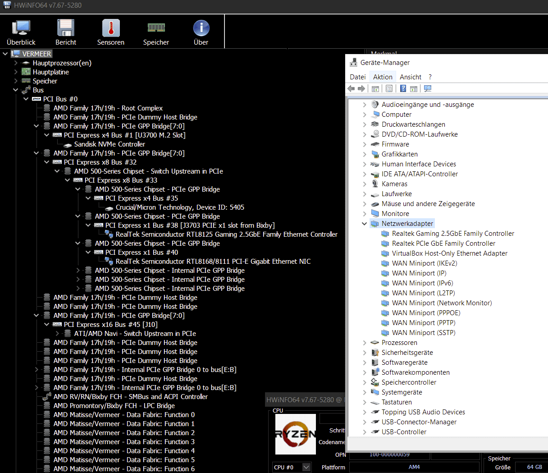Click the help question-mark toolbar icon in Geräte-Manager
This screenshot has height=473, width=548.
pos(403,89)
